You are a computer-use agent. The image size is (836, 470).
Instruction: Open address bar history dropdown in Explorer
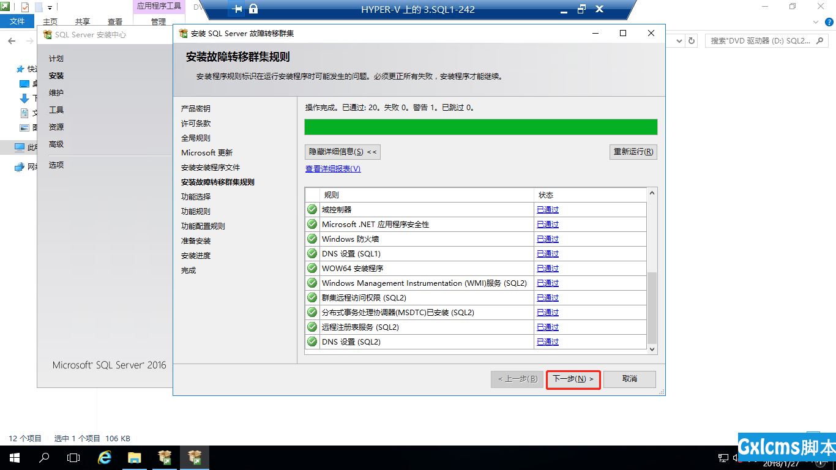[x=679, y=41]
